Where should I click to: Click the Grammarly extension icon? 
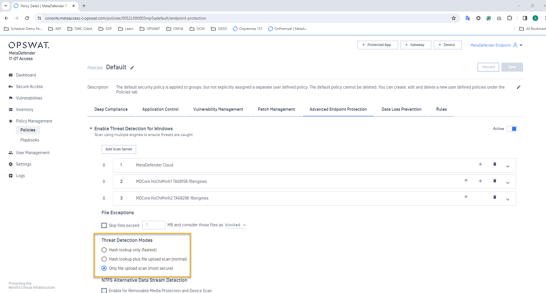coord(489,18)
